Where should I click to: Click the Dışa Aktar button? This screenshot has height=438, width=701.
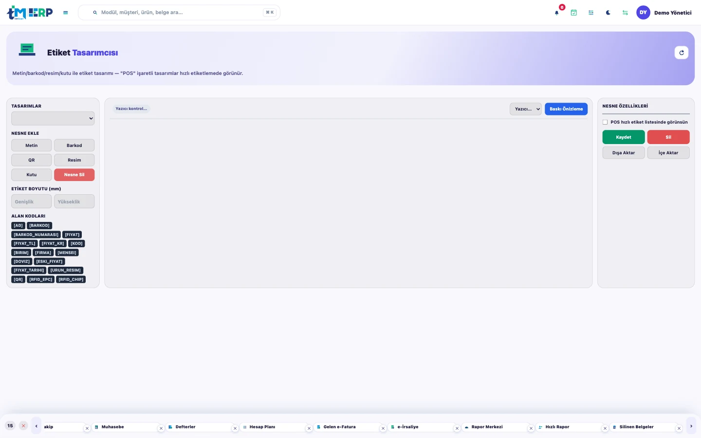click(624, 153)
